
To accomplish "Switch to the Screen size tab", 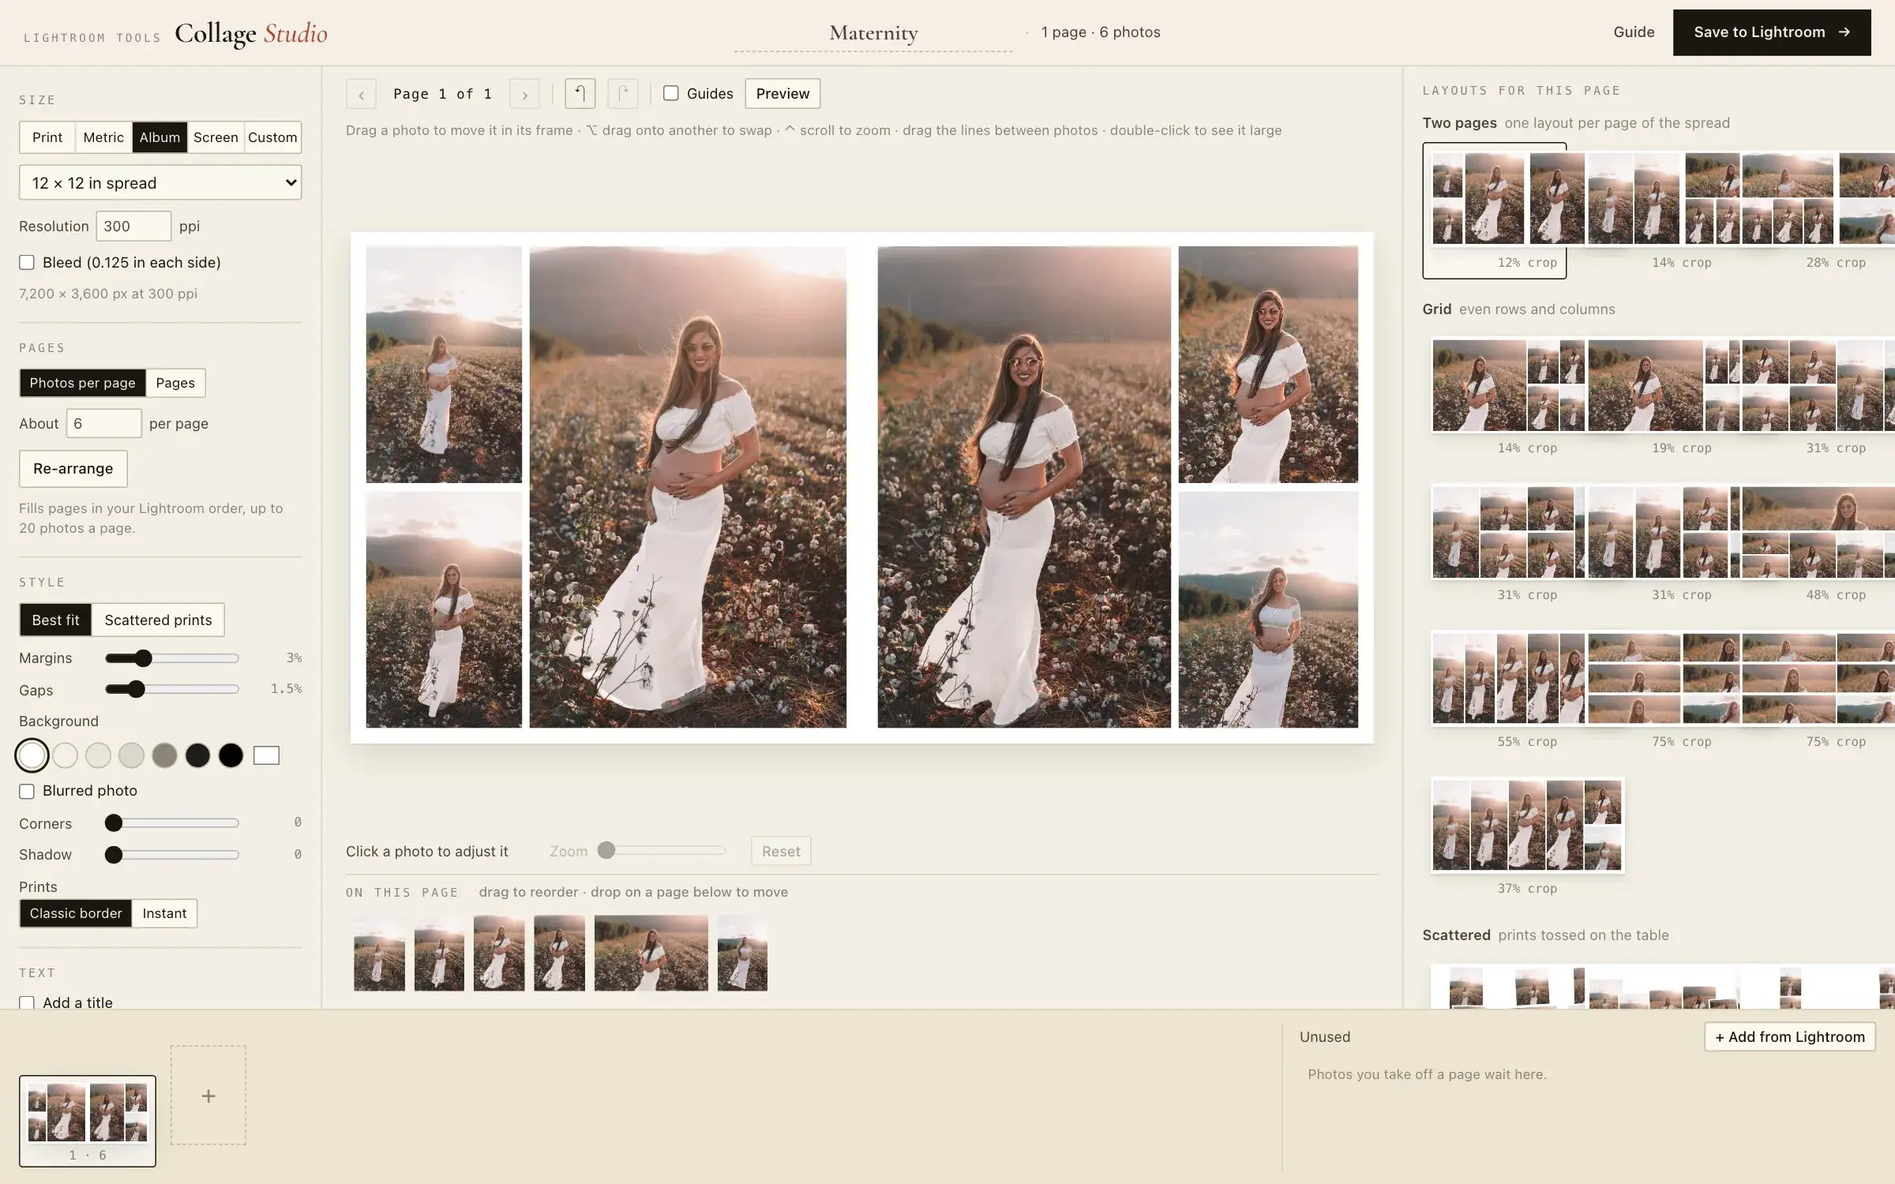I will pyautogui.click(x=216, y=137).
